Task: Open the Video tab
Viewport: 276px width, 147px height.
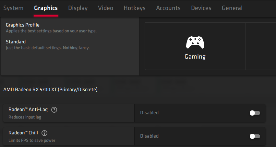Action: coord(105,8)
